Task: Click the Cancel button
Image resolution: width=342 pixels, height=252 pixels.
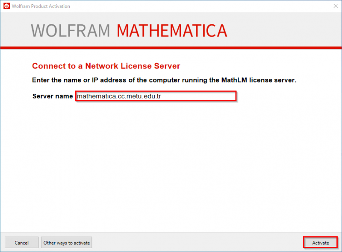Action: [22, 243]
